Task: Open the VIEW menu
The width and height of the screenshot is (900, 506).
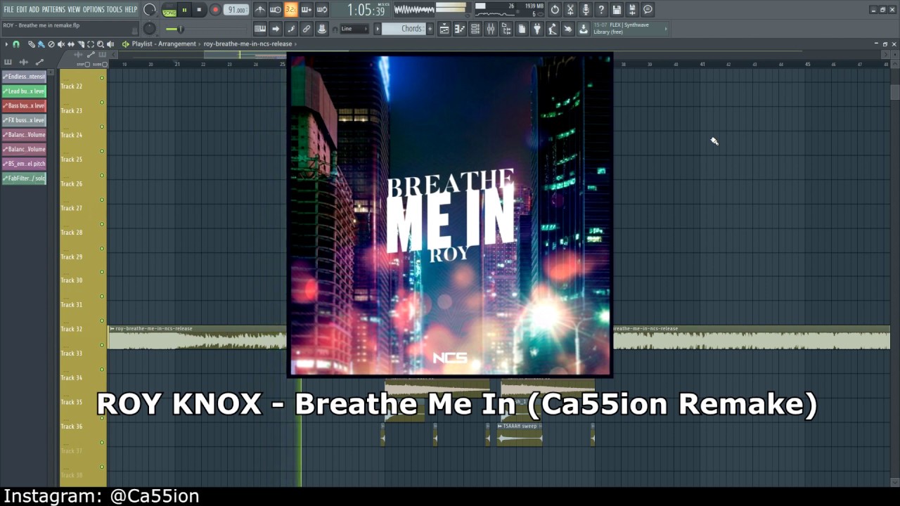Action: [x=74, y=9]
